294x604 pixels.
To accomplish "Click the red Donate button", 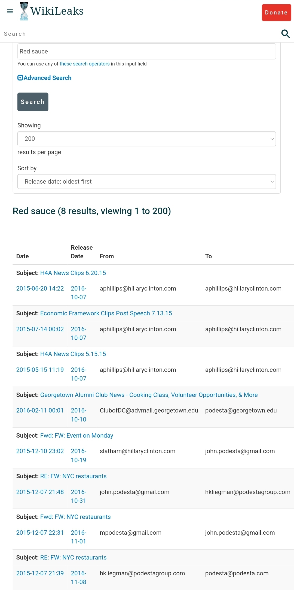I will pos(276,13).
